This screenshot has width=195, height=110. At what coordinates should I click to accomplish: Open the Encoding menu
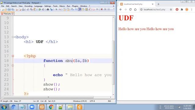28,6
